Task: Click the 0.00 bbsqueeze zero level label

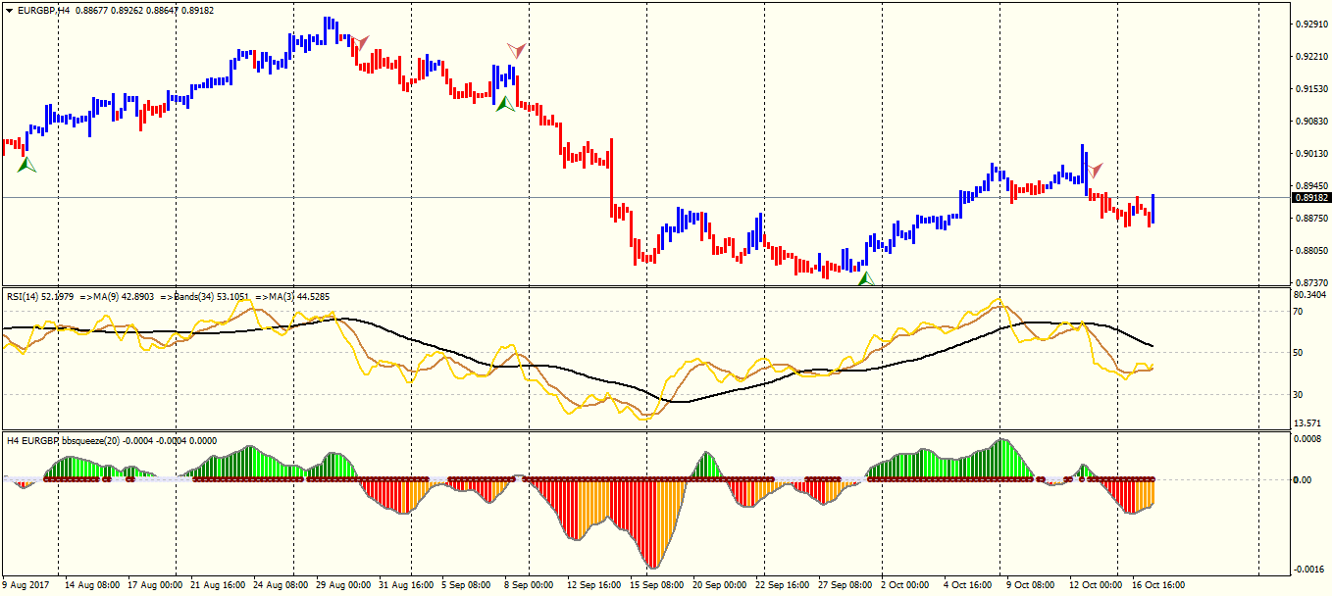Action: (1304, 480)
